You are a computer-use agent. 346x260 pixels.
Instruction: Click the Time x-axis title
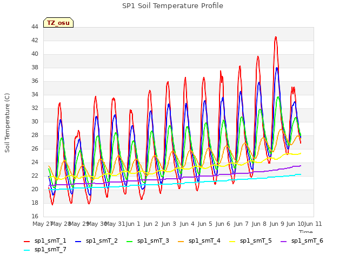coord(306,231)
